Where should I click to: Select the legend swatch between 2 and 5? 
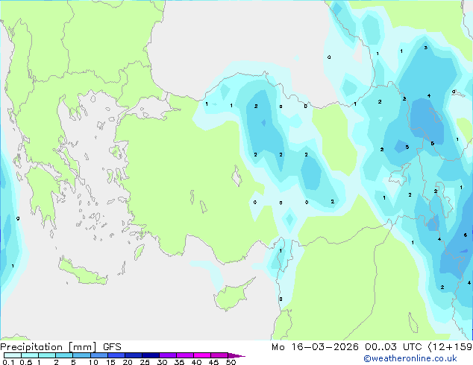click(x=64, y=355)
